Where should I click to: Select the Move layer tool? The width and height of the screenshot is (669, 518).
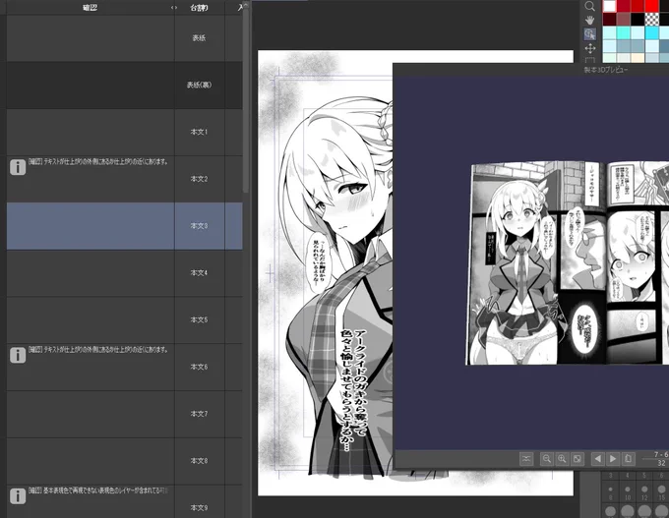[589, 48]
